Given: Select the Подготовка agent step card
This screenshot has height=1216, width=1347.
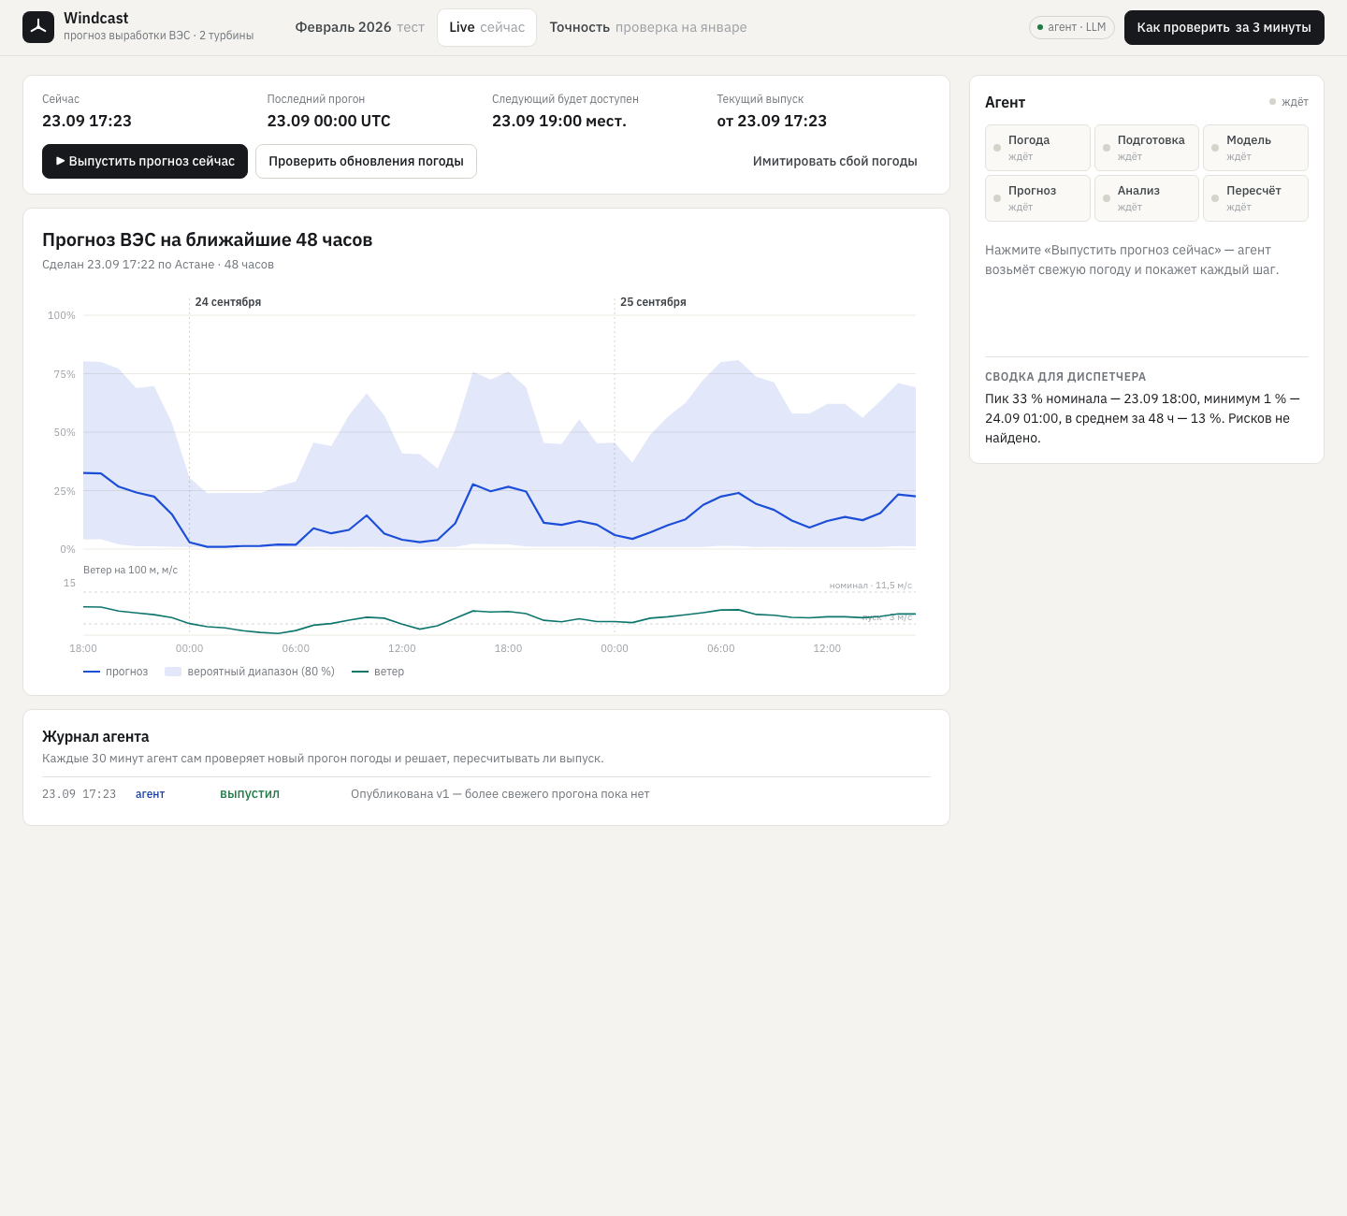Looking at the screenshot, I should (1147, 148).
